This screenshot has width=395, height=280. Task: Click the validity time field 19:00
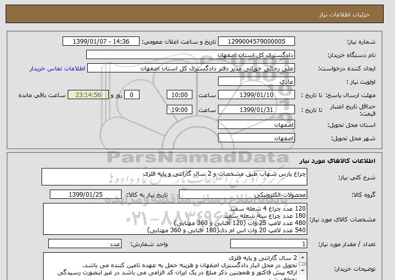click(180, 110)
